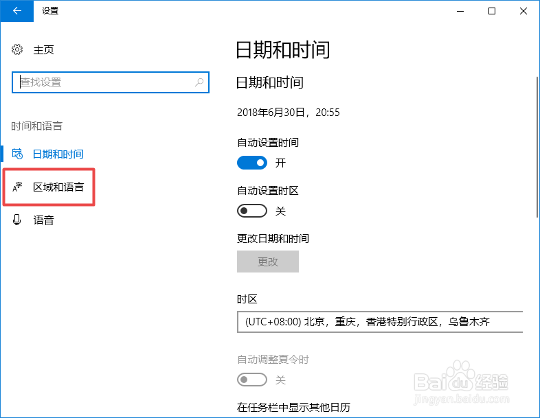
Task: Close the Settings window
Action: point(523,11)
